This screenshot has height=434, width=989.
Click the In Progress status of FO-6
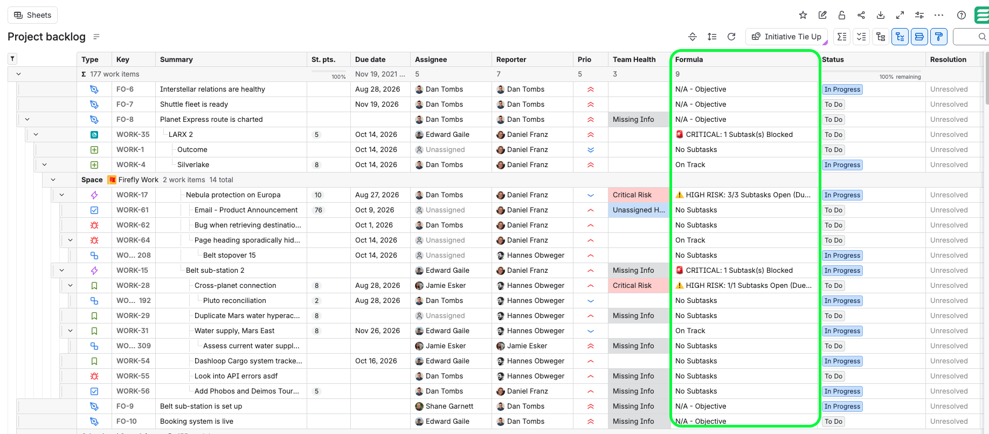click(x=842, y=89)
